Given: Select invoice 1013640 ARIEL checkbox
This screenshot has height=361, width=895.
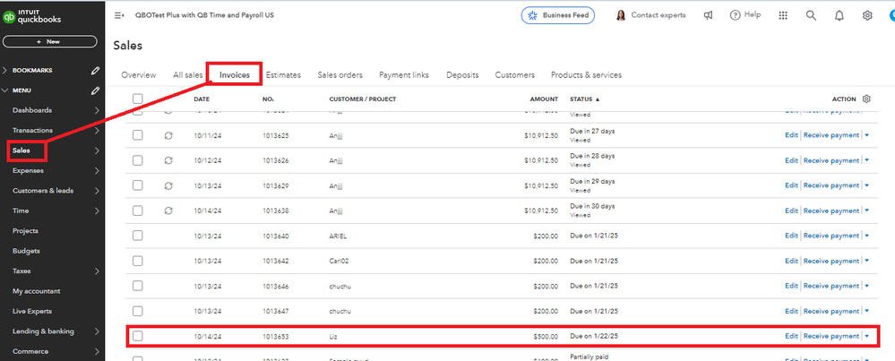Looking at the screenshot, I should coord(138,236).
